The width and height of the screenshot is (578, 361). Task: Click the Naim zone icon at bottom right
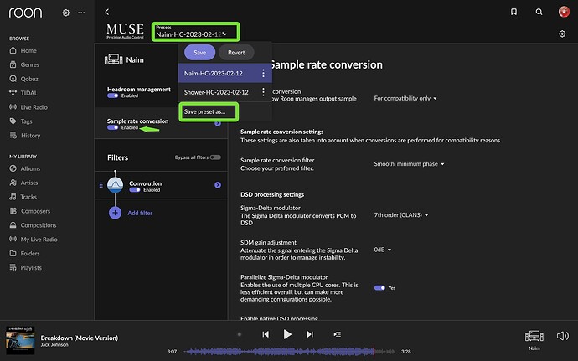[x=534, y=335]
